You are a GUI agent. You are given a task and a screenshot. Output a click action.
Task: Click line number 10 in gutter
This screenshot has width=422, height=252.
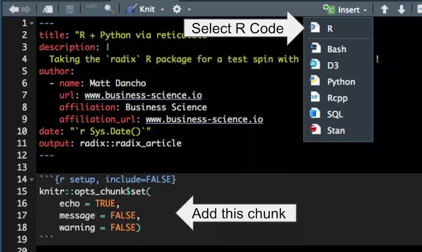(x=22, y=131)
